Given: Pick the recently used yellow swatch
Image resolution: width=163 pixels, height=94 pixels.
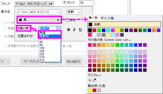Looking at the screenshot, I should point(90,90).
